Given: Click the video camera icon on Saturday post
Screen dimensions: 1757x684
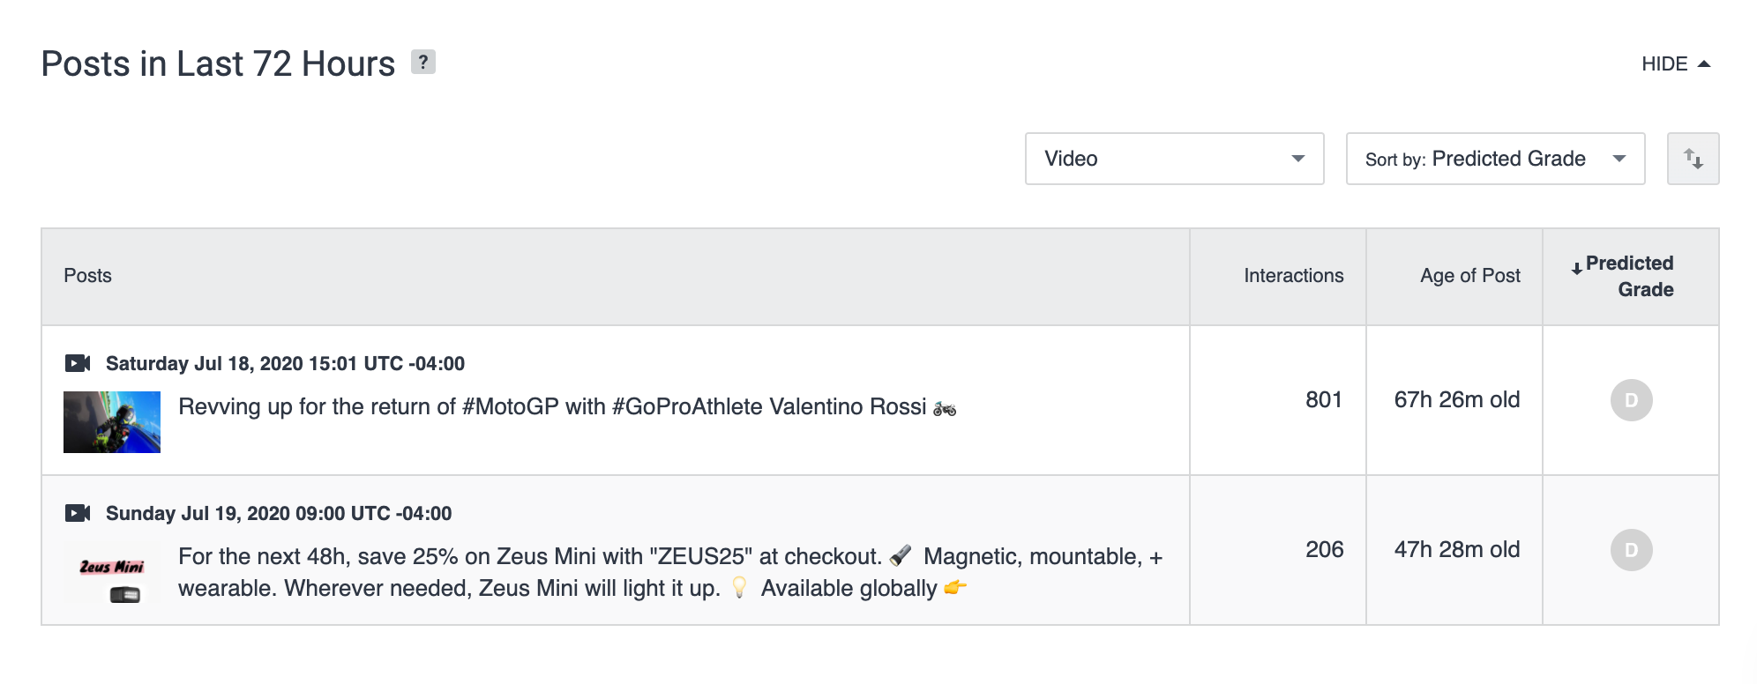Looking at the screenshot, I should [78, 363].
